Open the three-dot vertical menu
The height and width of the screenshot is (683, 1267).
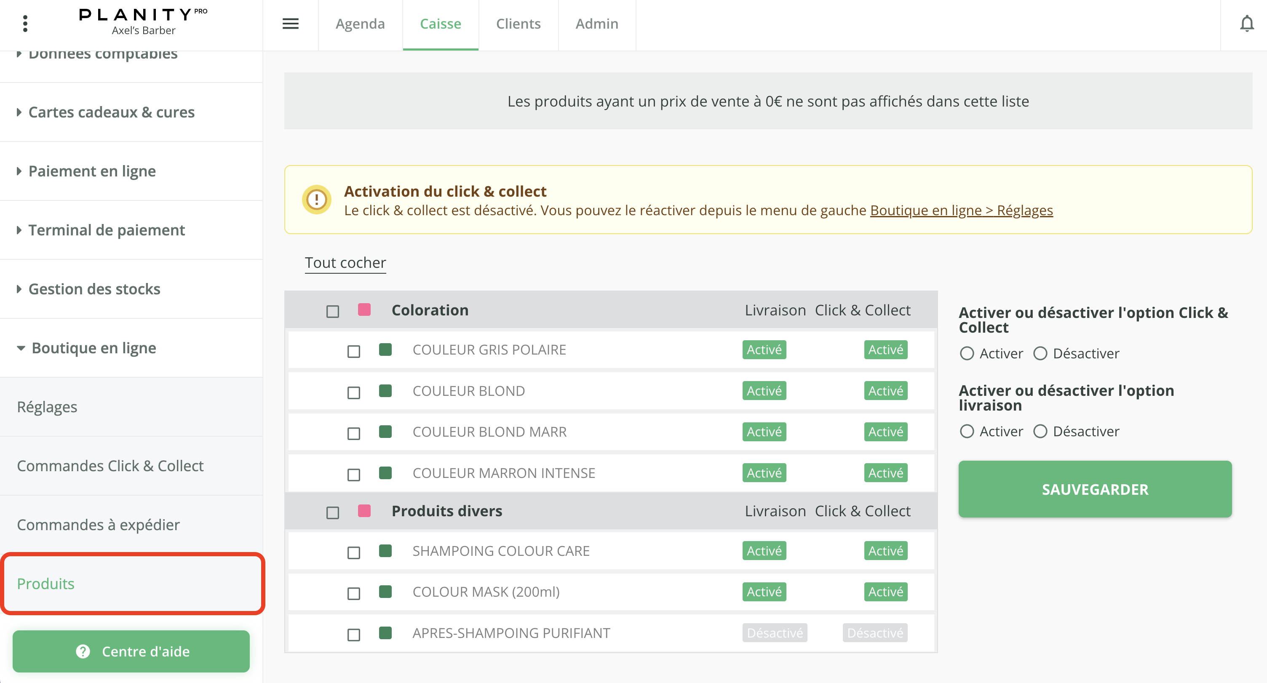coord(25,23)
